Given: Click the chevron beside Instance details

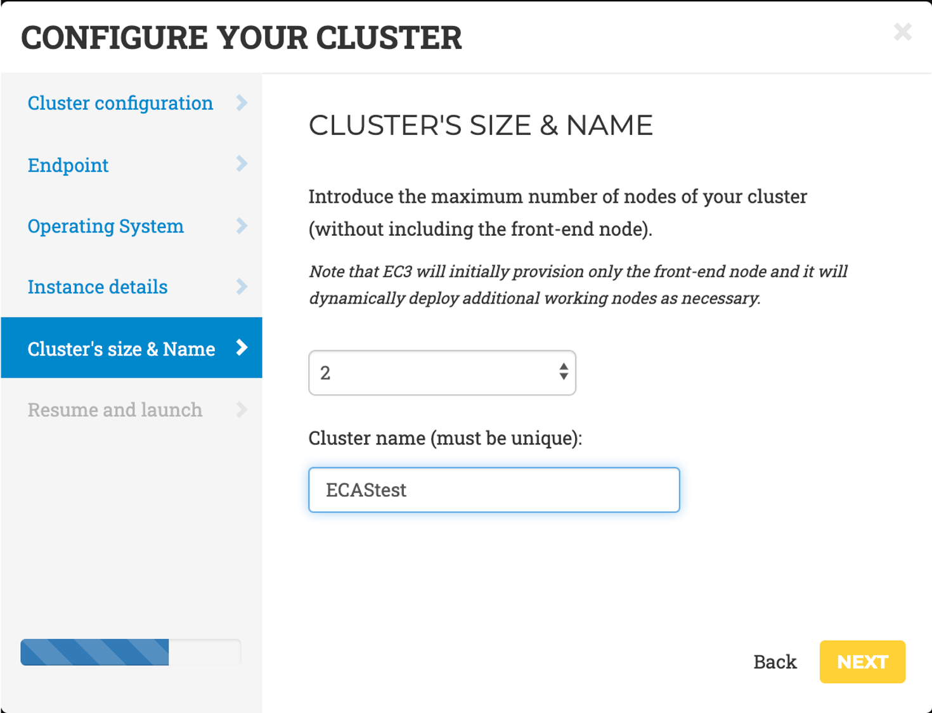Looking at the screenshot, I should (x=243, y=287).
